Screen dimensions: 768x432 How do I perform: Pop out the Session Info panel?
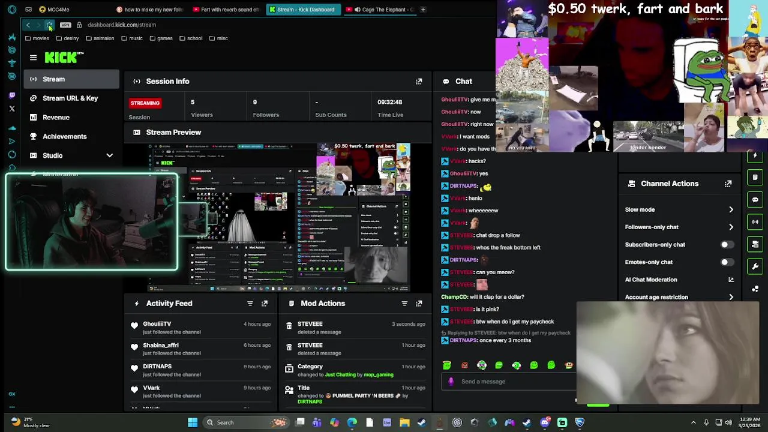[419, 81]
